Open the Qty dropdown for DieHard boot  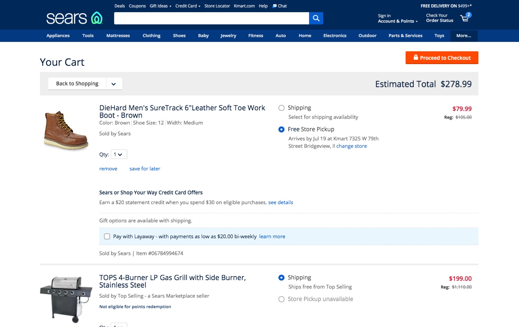click(119, 155)
